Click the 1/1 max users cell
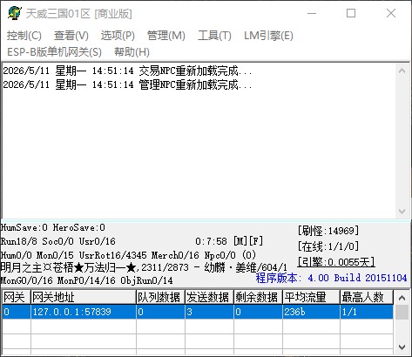 [367, 312]
